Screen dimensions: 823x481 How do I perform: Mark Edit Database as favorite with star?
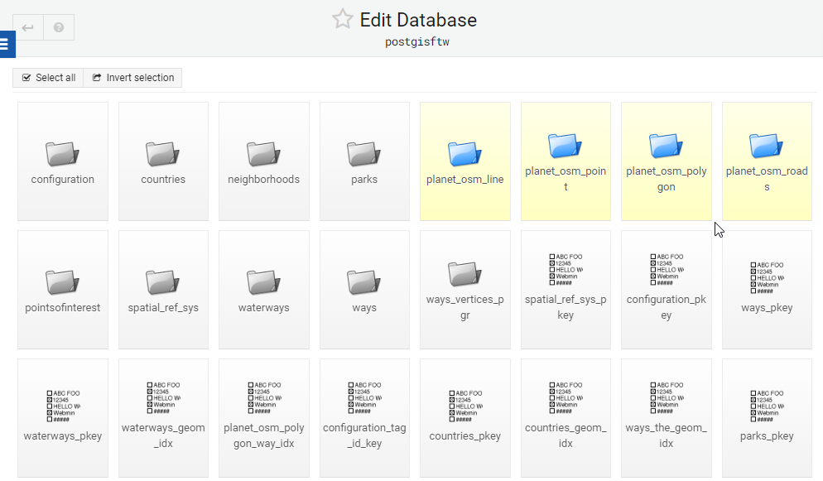click(x=343, y=19)
